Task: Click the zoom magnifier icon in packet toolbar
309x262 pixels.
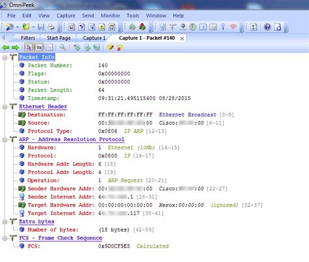Action: coord(63,48)
